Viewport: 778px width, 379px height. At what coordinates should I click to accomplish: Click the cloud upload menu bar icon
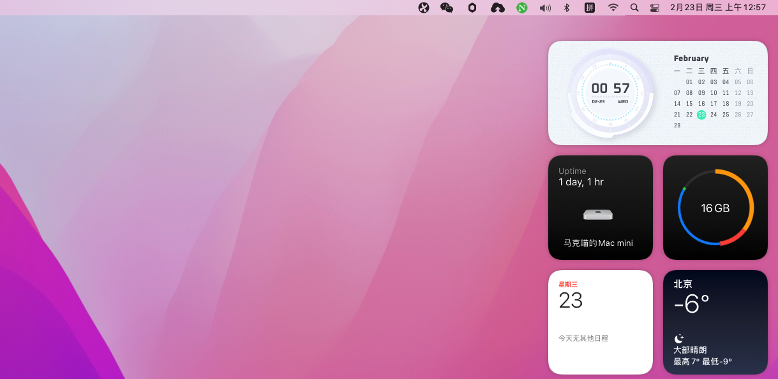pos(497,8)
